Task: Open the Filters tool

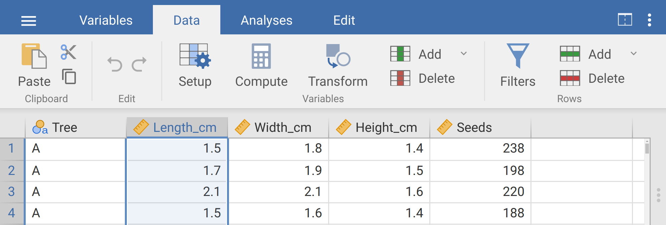Action: pos(517,65)
